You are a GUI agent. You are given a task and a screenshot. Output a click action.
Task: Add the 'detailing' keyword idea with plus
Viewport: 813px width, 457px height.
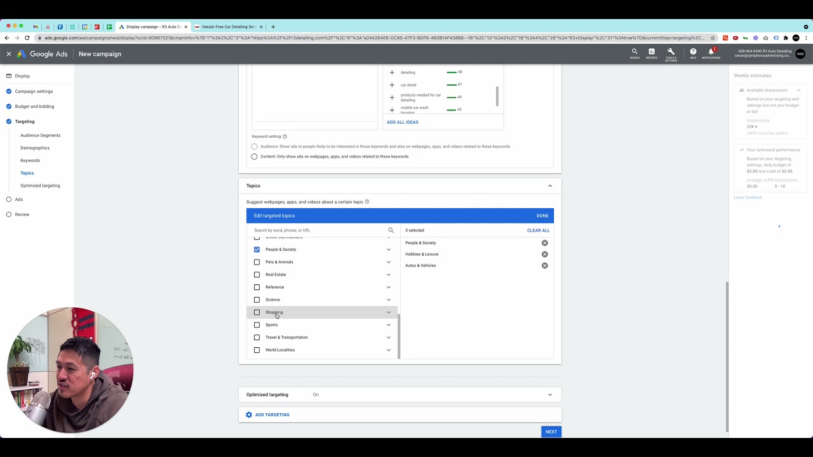pos(392,72)
